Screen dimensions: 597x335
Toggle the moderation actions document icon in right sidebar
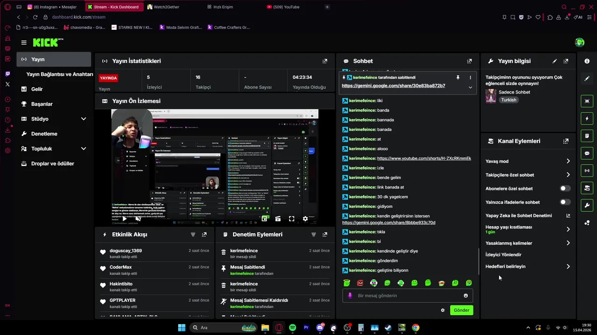point(587,136)
